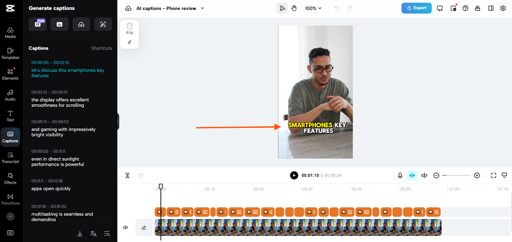Open keyboard shortcuts icon at sidebar bottom
Screen dimensions: 512x242
[10, 233]
